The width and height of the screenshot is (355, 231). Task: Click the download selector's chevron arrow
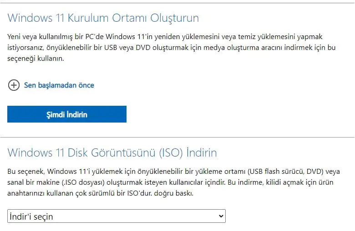coord(221,216)
